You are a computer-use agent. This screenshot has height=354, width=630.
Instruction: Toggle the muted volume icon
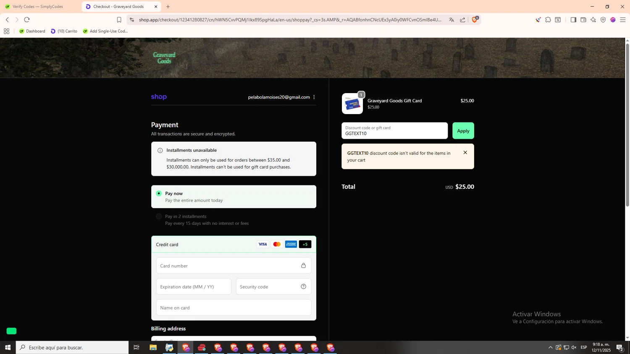coord(574,347)
